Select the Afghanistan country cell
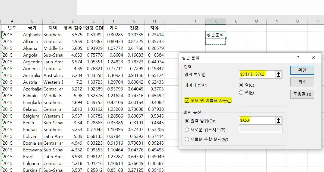The height and width of the screenshot is (172, 324). [x=32, y=35]
